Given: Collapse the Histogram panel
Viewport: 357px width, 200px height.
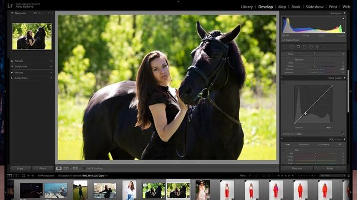Looking at the screenshot, I should (344, 13).
